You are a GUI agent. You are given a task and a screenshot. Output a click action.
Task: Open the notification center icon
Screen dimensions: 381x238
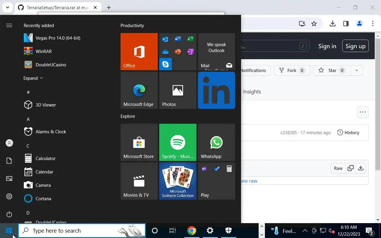pos(369,231)
